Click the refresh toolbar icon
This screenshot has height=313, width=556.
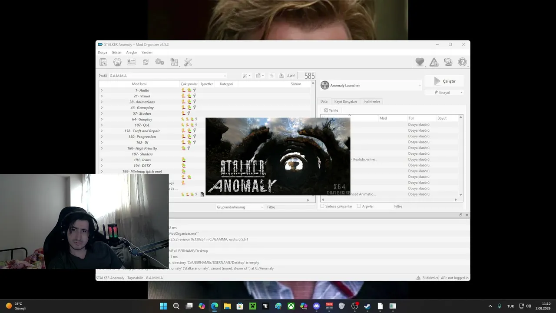point(146,62)
